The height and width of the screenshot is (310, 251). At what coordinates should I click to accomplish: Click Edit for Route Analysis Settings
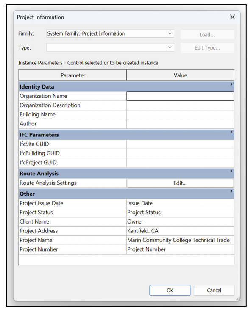(180, 183)
